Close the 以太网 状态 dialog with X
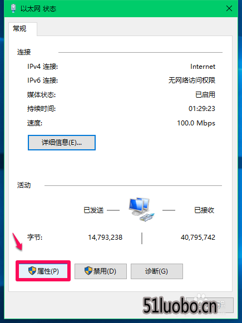The height and width of the screenshot is (323, 242). coord(229,8)
